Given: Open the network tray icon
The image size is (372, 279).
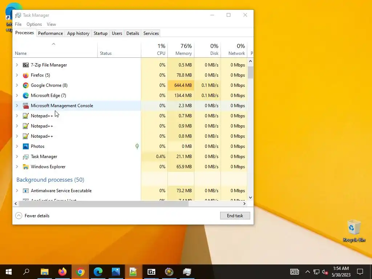Looking at the screenshot, I should pos(316,272).
